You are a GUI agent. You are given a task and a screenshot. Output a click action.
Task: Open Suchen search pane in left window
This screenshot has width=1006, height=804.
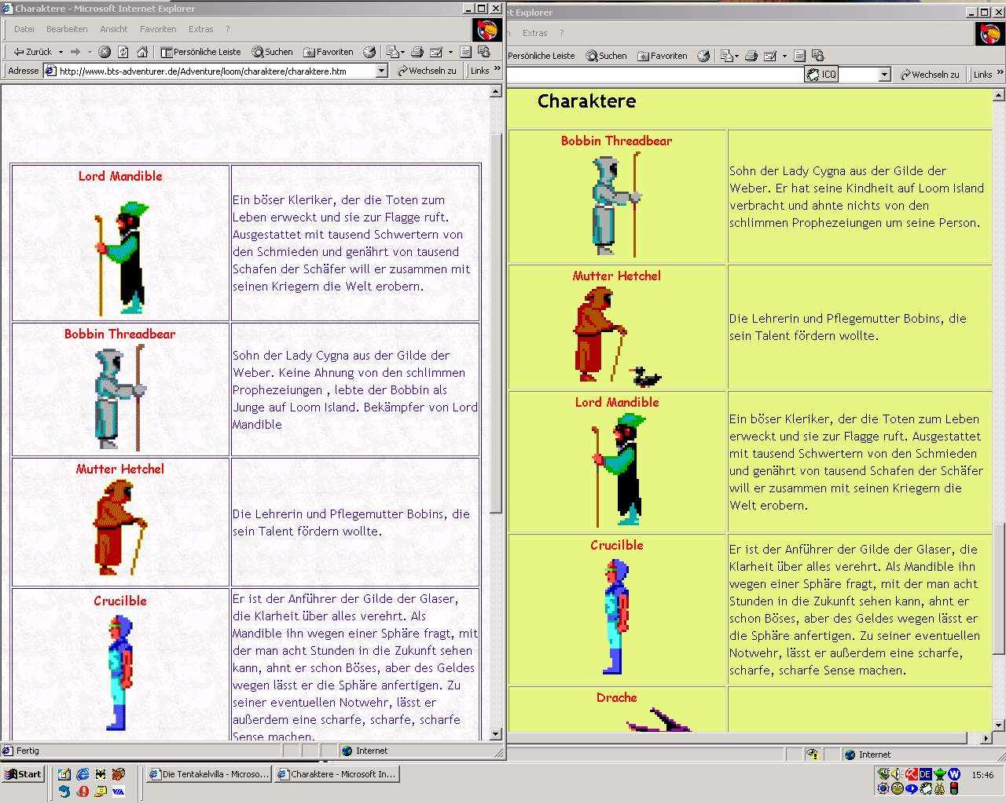pos(272,52)
